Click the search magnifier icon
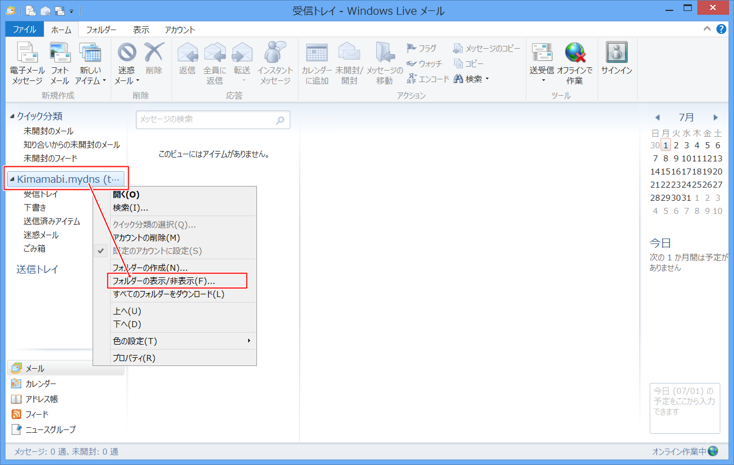The image size is (734, 465). click(x=280, y=120)
